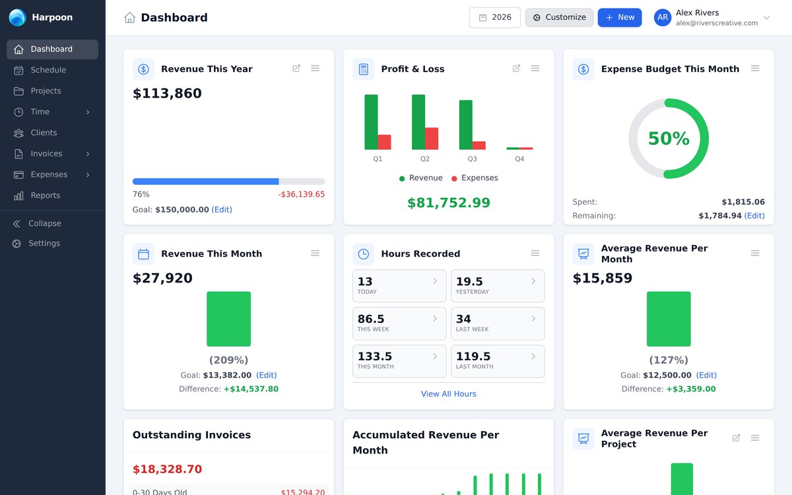Edit the $13,382.00 monthly goal

point(267,376)
